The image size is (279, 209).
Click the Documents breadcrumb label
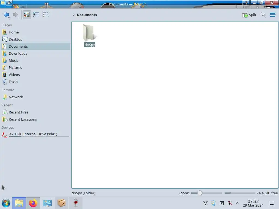87,15
